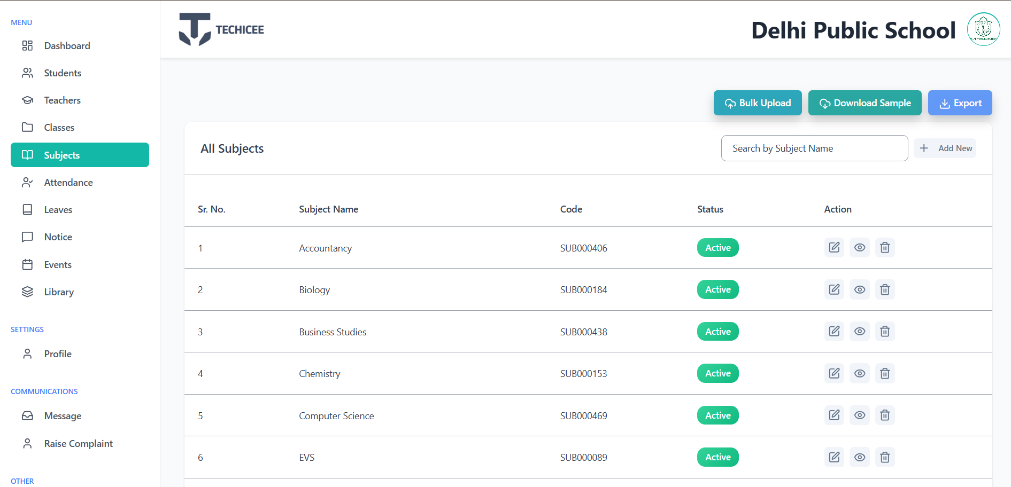The image size is (1011, 487).
Task: Open the Notice section from the menu
Action: [x=58, y=237]
